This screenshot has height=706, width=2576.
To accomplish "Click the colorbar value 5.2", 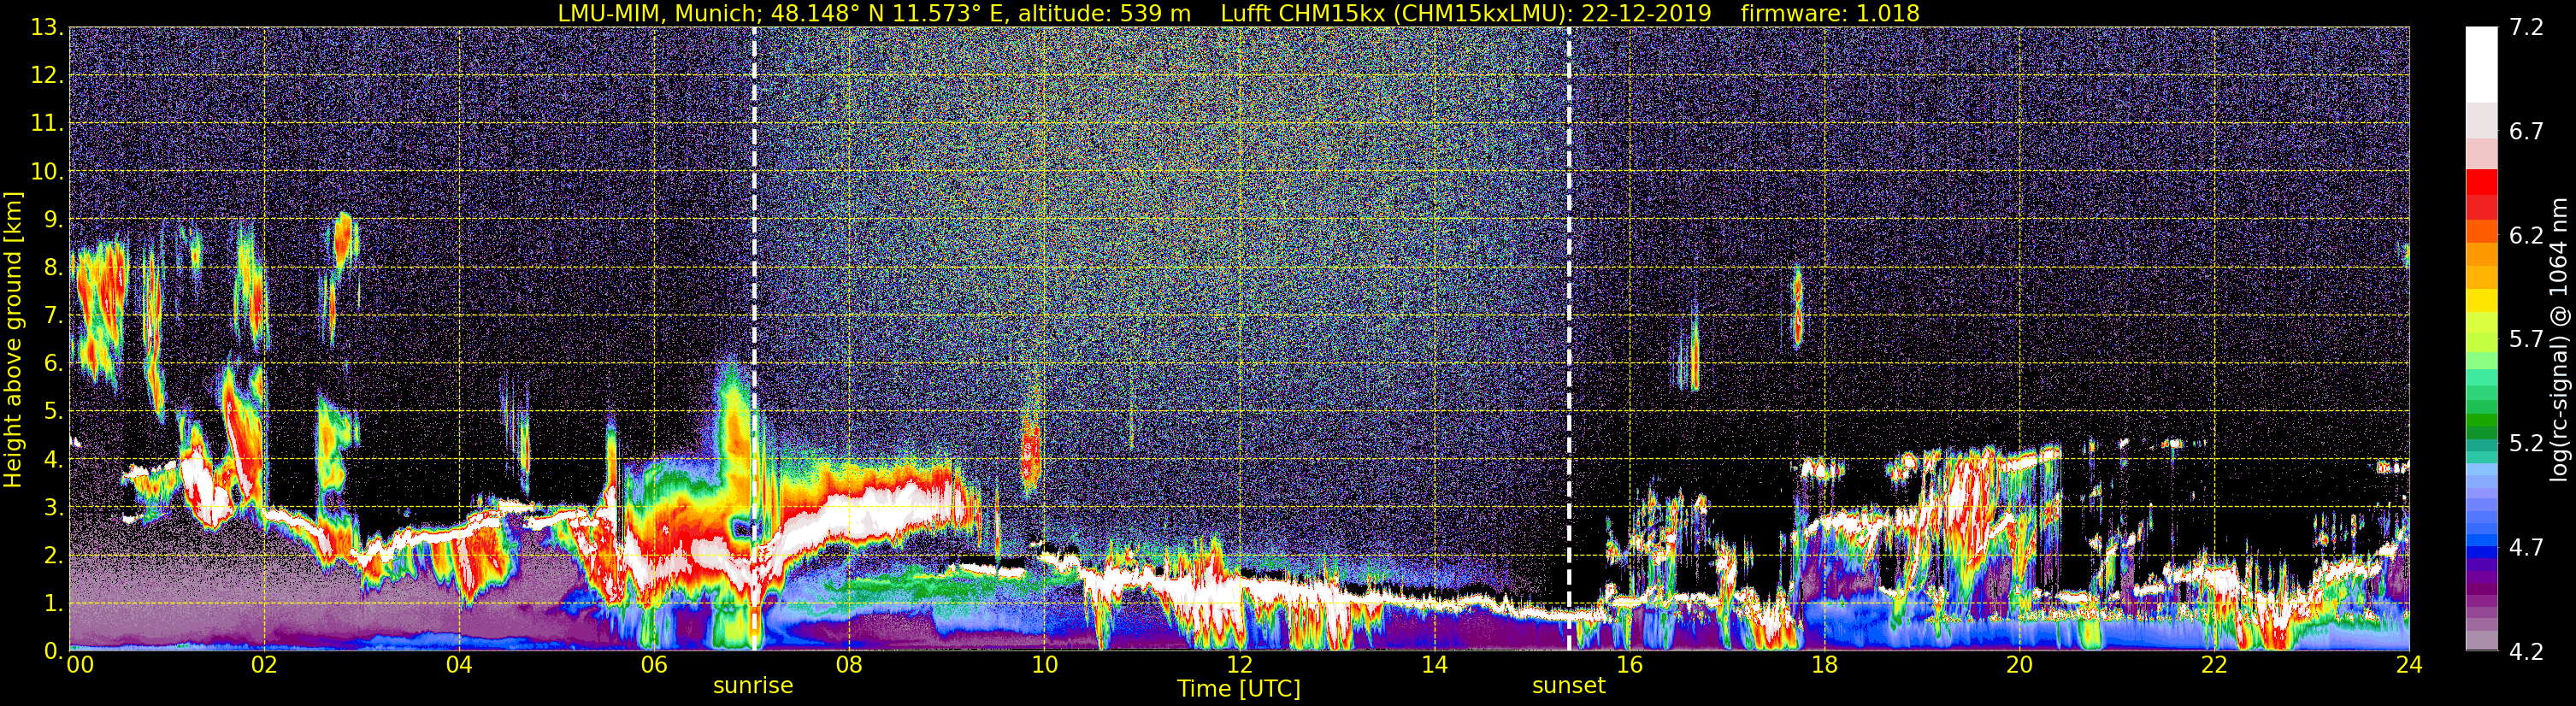I will point(2526,444).
